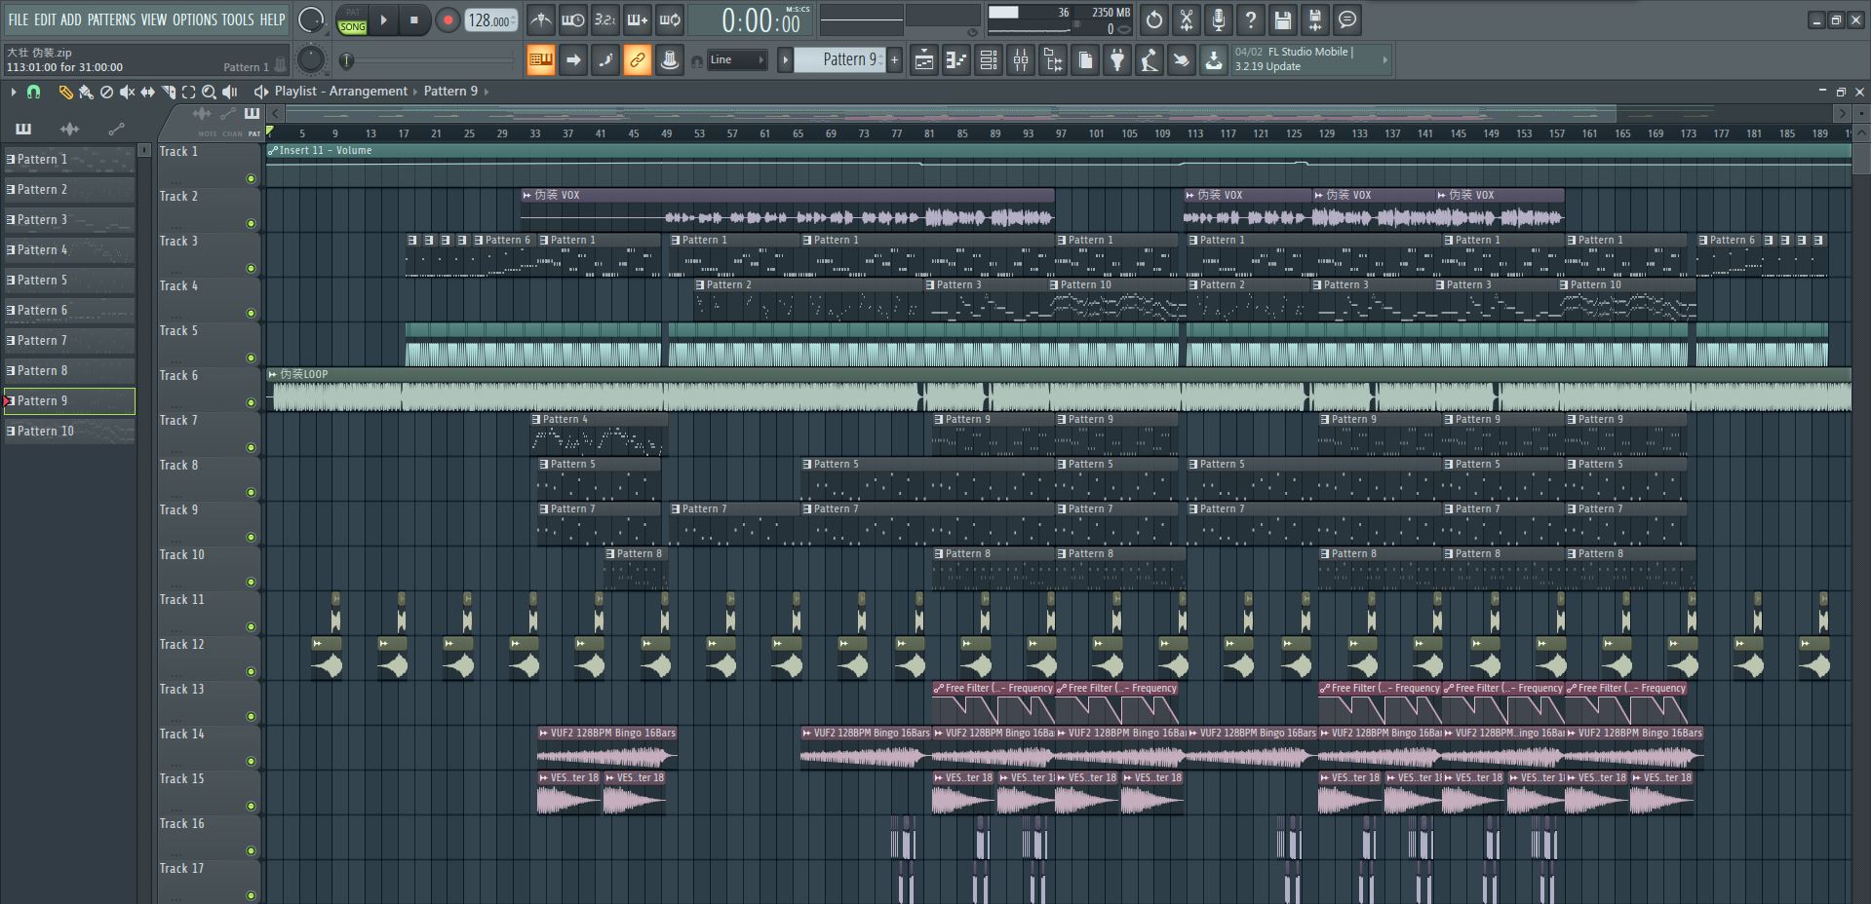
Task: Expand the playlist options menu arrow
Action: [x=14, y=92]
